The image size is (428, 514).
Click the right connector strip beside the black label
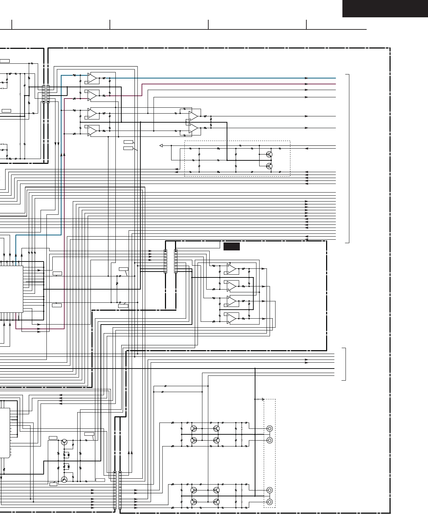pos(176,261)
